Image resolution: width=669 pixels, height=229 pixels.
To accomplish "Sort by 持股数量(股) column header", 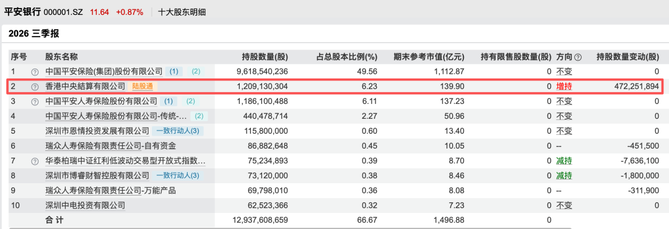I will click(x=265, y=57).
